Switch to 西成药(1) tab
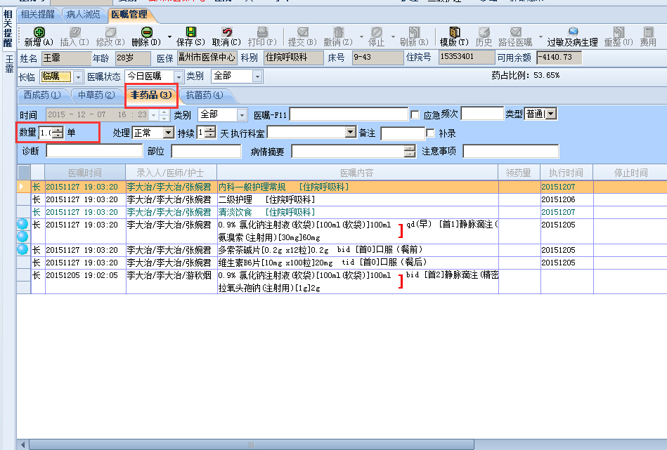Viewport: 667px width, 450px height. 41,95
